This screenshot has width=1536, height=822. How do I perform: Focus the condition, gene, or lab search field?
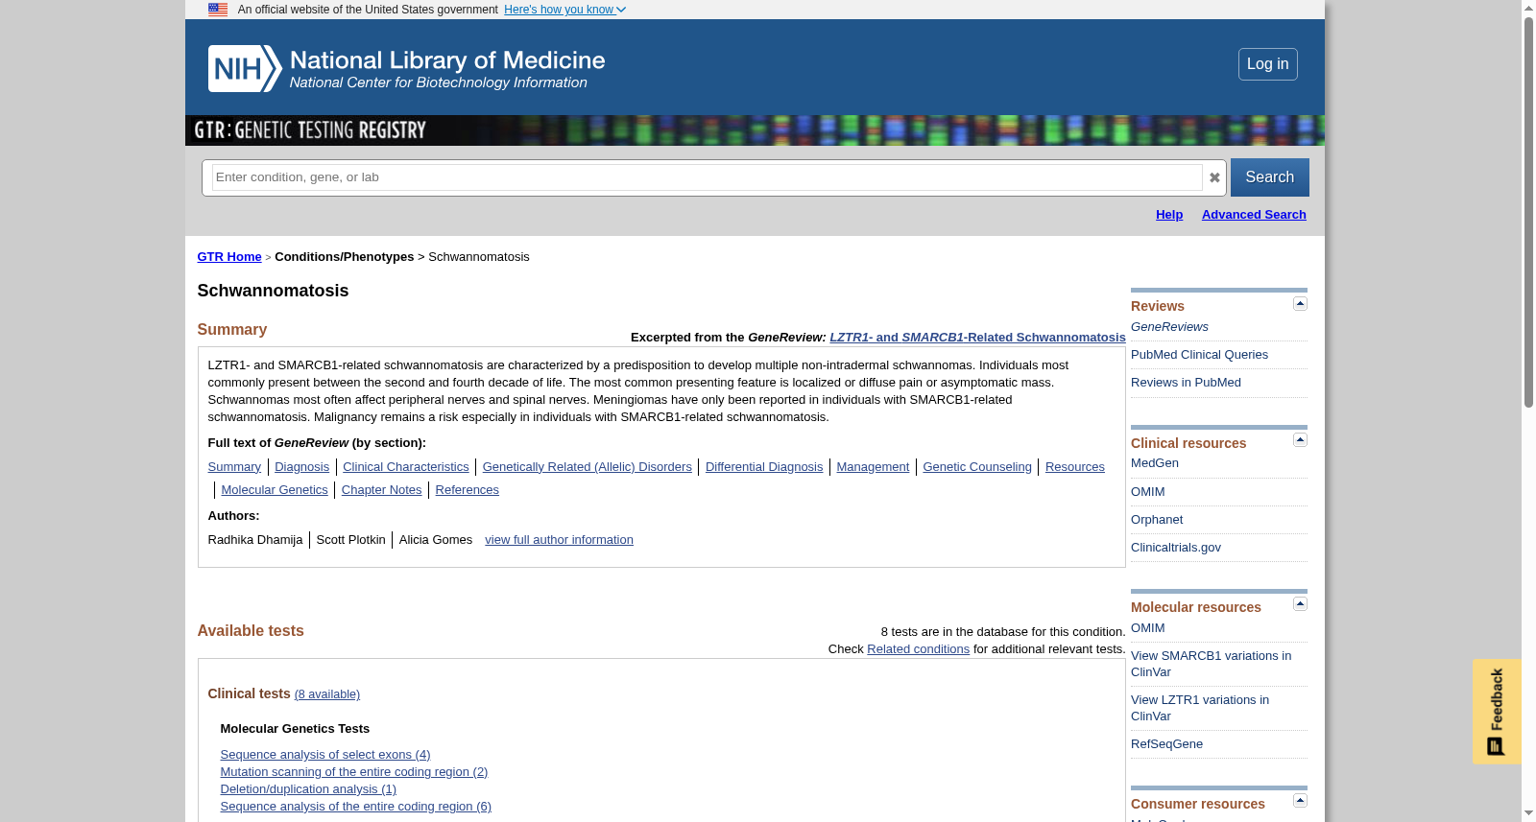pos(707,177)
